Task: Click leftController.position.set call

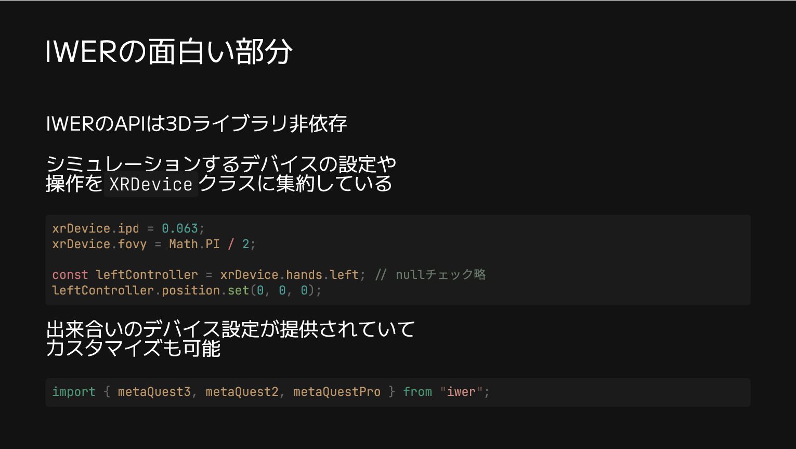Action: tap(187, 290)
